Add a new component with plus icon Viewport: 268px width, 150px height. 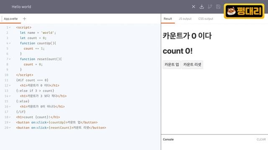24,18
